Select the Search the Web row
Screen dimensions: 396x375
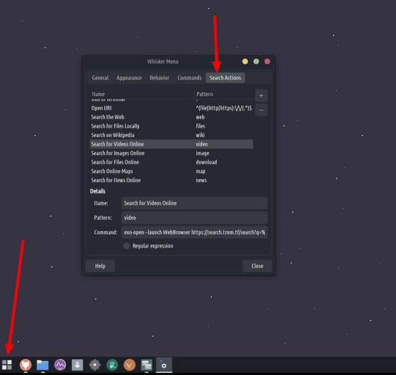(171, 117)
